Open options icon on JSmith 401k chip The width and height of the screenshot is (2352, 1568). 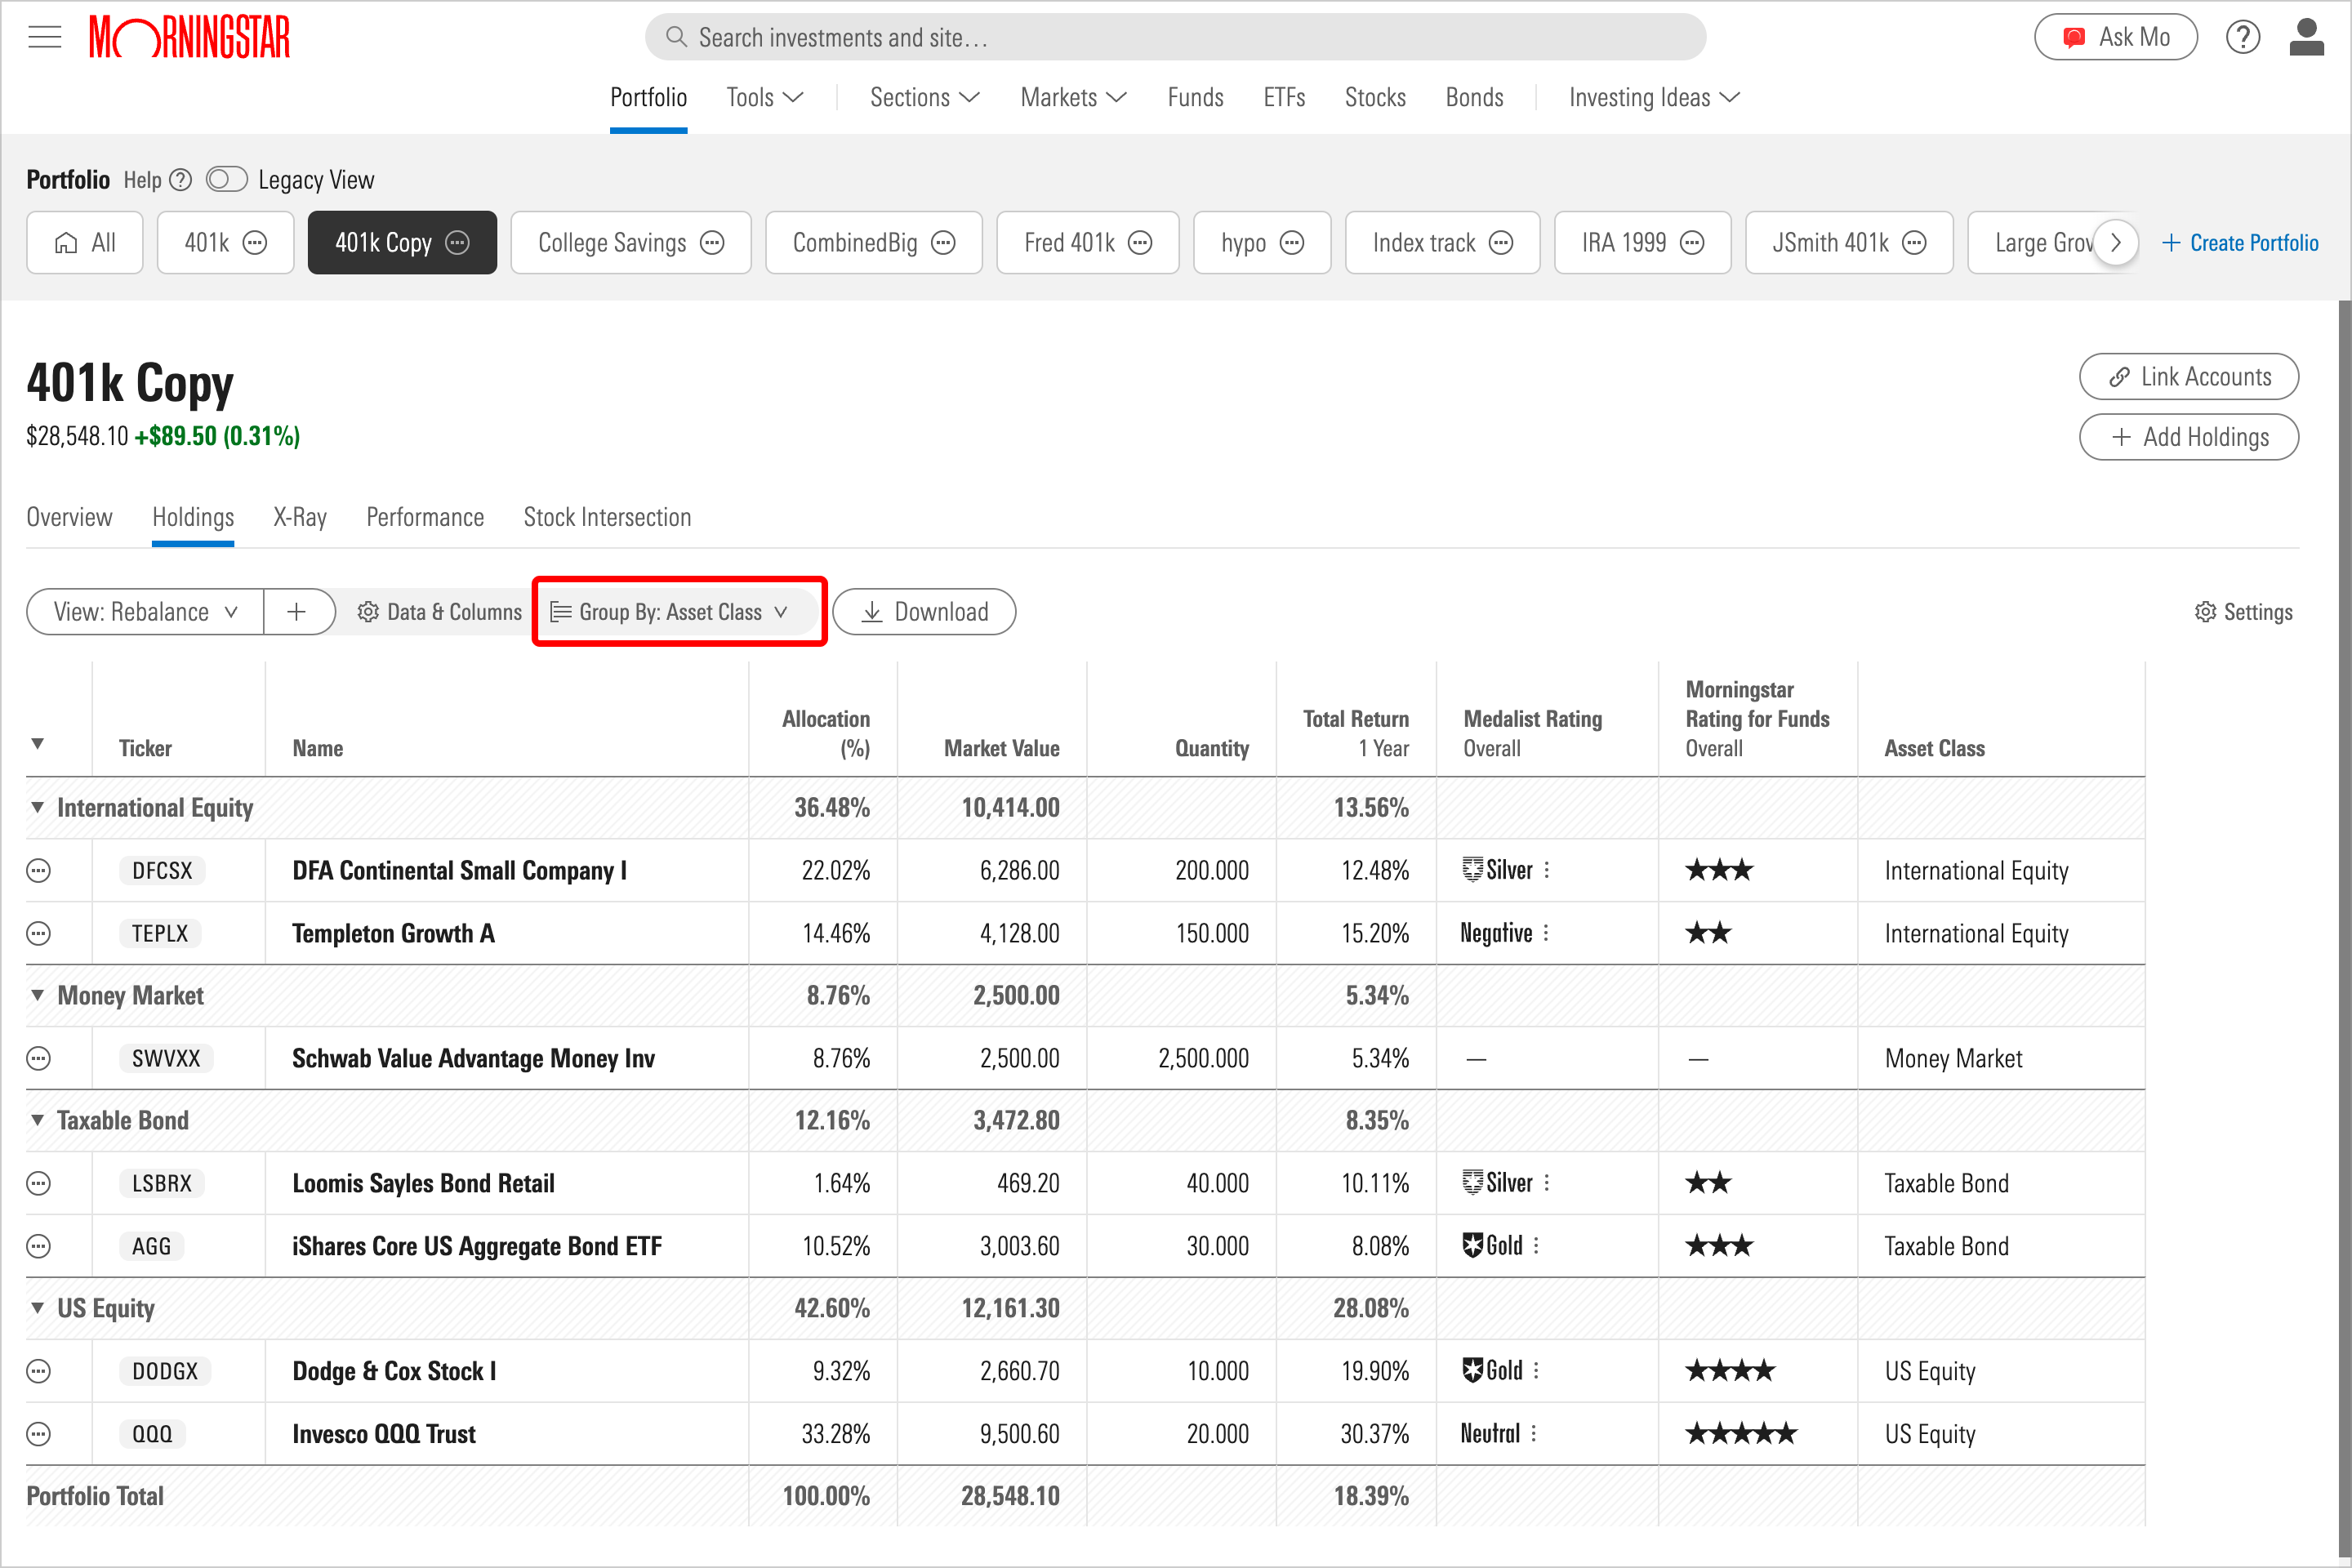[x=1914, y=243]
